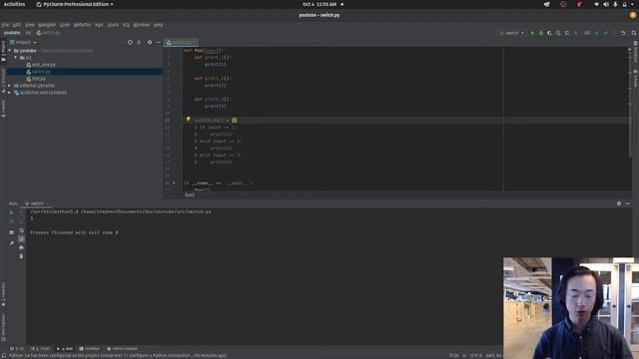639x359 pixels.
Task: Click the Run tool window button at bottom
Action: 65,349
